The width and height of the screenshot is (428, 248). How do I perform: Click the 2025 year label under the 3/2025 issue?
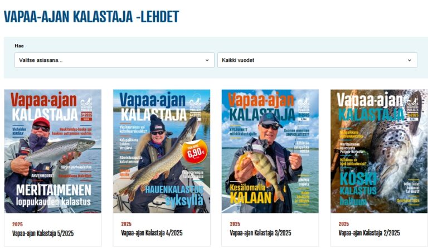point(235,224)
